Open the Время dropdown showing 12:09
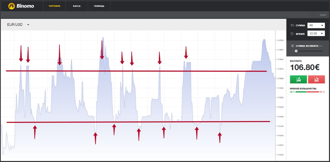Screen dimensions: 330x162 point(316,34)
